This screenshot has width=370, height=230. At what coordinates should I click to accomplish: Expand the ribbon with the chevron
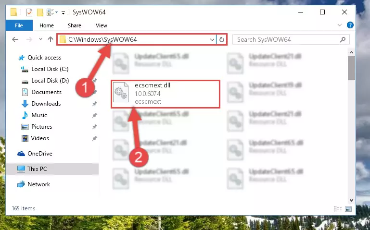point(340,25)
